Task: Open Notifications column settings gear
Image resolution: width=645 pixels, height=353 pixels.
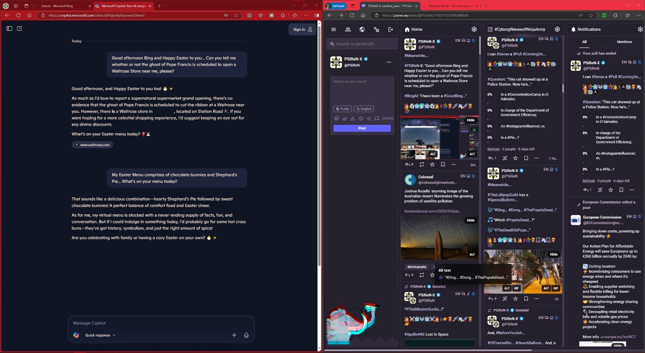Action: click(x=640, y=29)
